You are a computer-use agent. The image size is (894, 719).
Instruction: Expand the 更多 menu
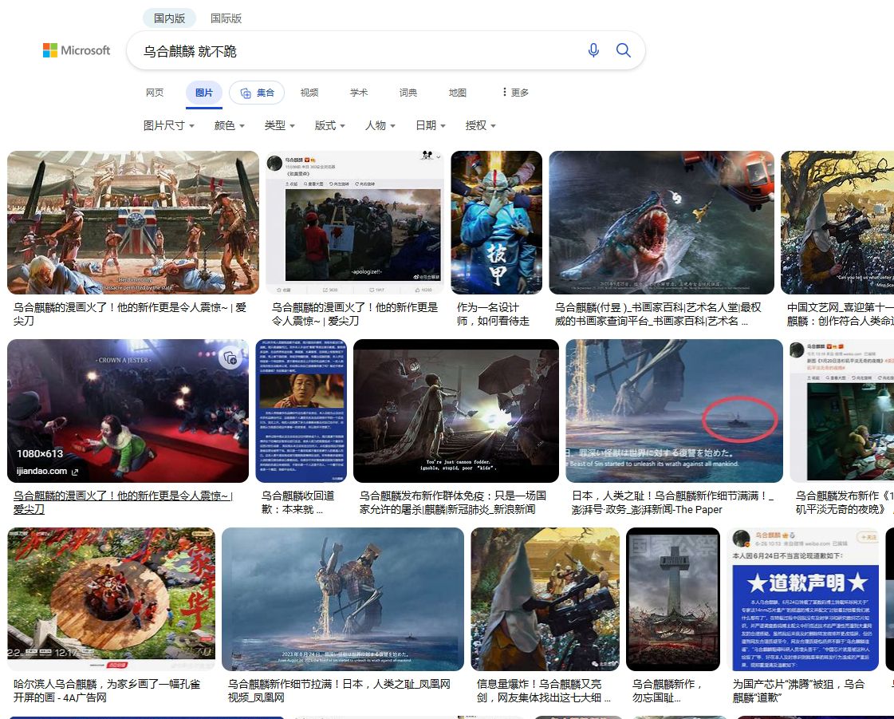tap(515, 93)
